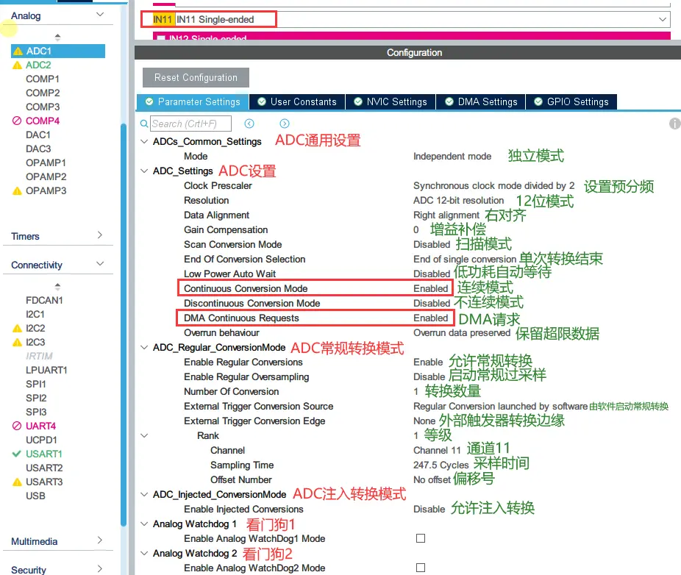
Task: Click the info icon at right of search
Action: (674, 124)
